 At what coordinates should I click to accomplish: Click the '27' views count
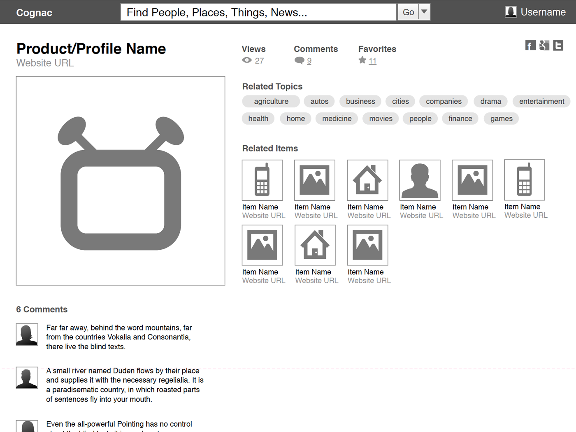(x=259, y=61)
